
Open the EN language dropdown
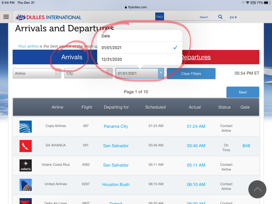click(233, 17)
